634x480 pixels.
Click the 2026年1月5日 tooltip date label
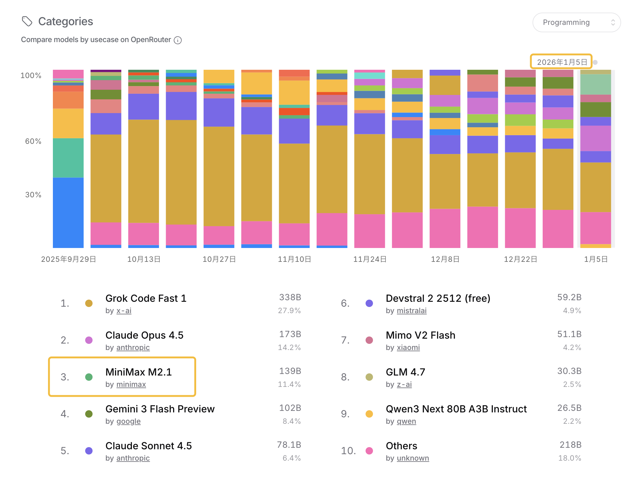pyautogui.click(x=561, y=62)
